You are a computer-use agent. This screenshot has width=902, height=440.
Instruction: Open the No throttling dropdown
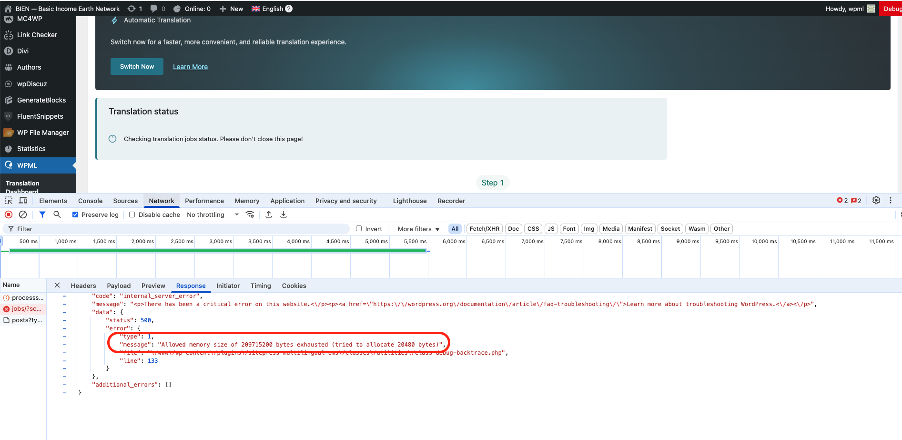[x=213, y=215]
